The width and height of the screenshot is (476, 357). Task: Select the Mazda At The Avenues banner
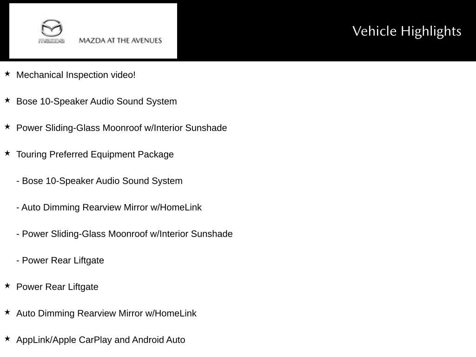93,31
